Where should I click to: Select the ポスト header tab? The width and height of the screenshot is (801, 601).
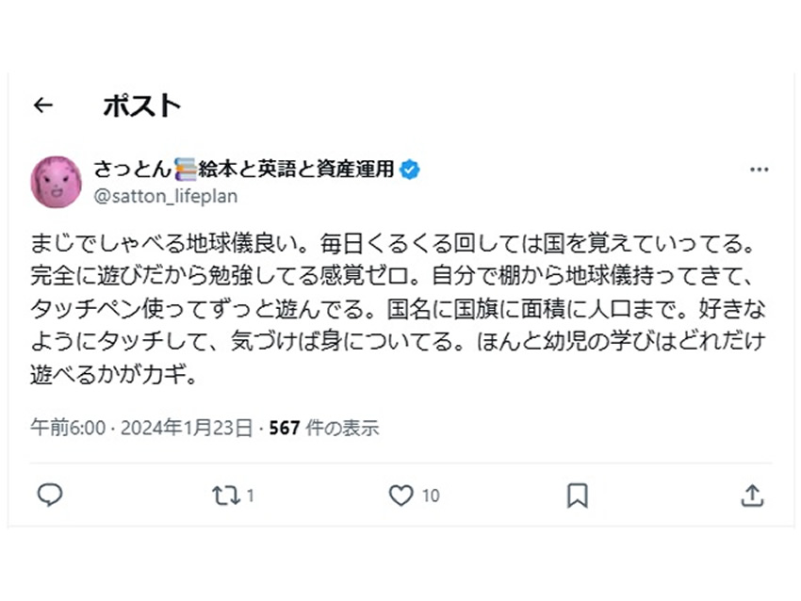[x=142, y=106]
